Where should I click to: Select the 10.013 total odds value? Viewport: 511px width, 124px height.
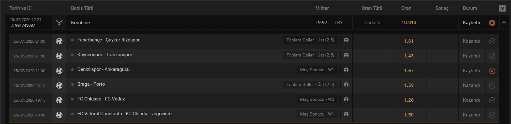(409, 23)
